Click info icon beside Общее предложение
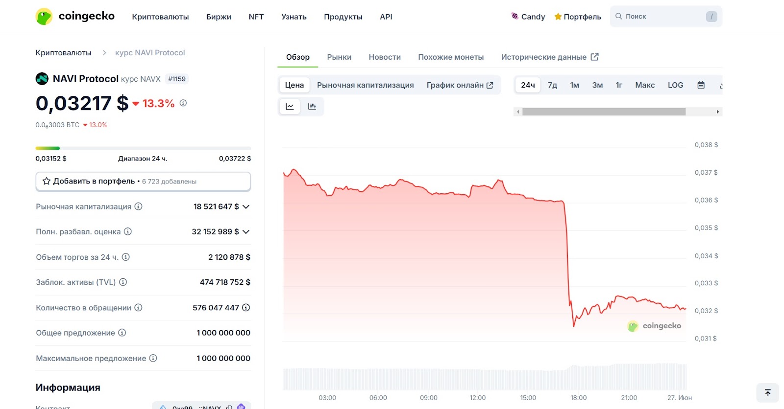Viewport: 784px width, 409px height. 122,333
